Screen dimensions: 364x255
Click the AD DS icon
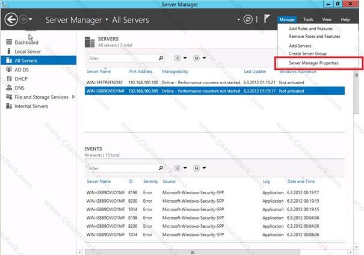coord(9,69)
